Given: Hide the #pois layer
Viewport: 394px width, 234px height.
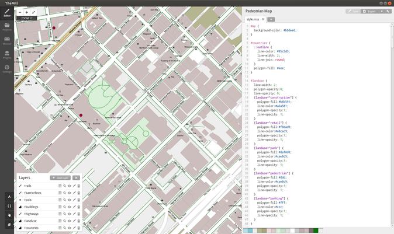Looking at the screenshot, I should (70, 200).
